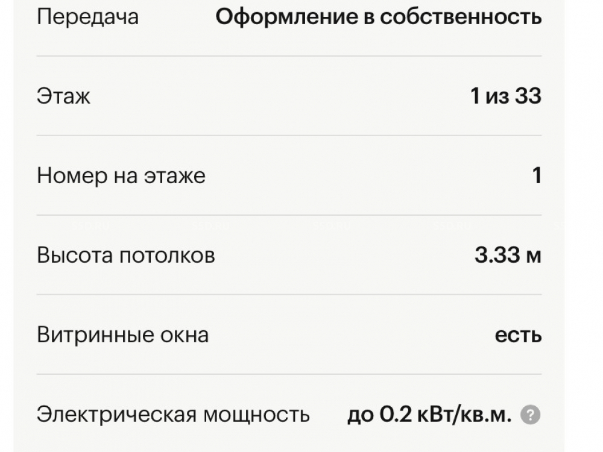Click the 'Этаж' label

click(x=63, y=96)
